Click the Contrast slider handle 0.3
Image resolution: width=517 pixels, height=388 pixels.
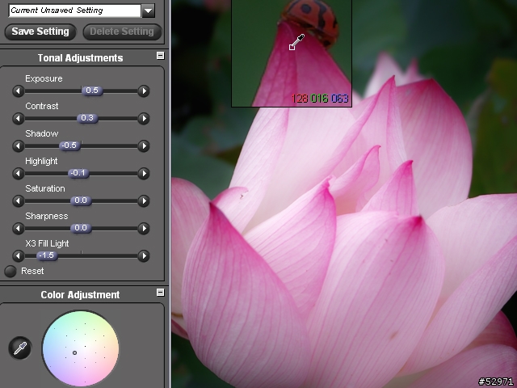87,118
